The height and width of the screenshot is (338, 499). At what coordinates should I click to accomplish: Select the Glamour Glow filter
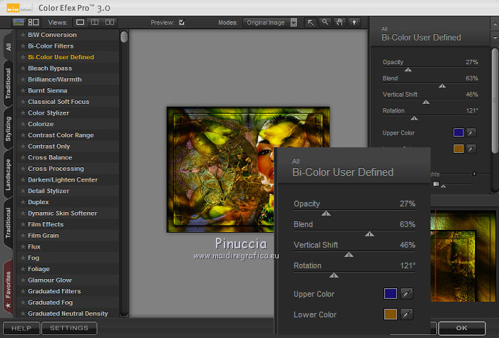pos(49,280)
